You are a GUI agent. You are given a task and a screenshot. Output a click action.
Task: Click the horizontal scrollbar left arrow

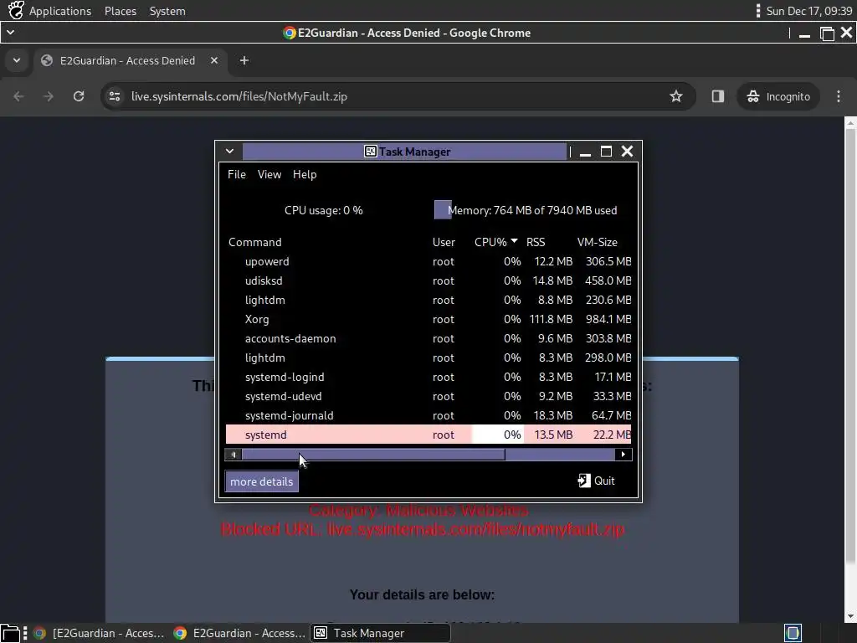pyautogui.click(x=233, y=455)
